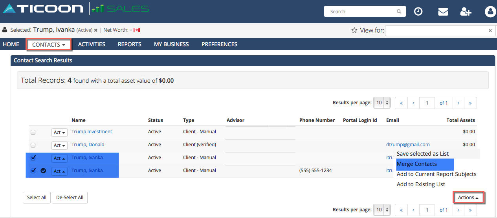This screenshot has width=497, height=218.
Task: Tick checkbox for Trump, Donald row
Action: pos(33,145)
